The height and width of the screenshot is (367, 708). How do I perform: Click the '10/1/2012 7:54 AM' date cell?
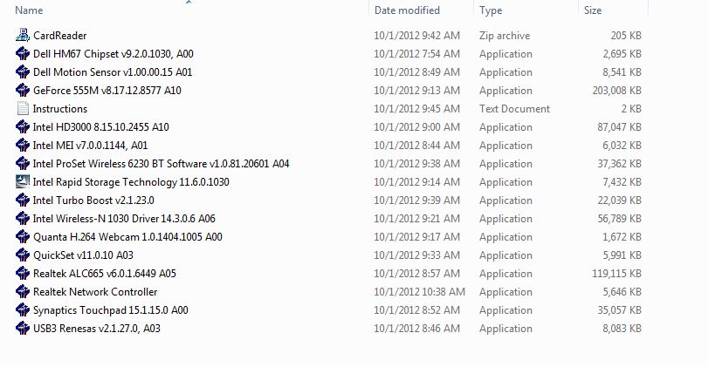(x=416, y=54)
